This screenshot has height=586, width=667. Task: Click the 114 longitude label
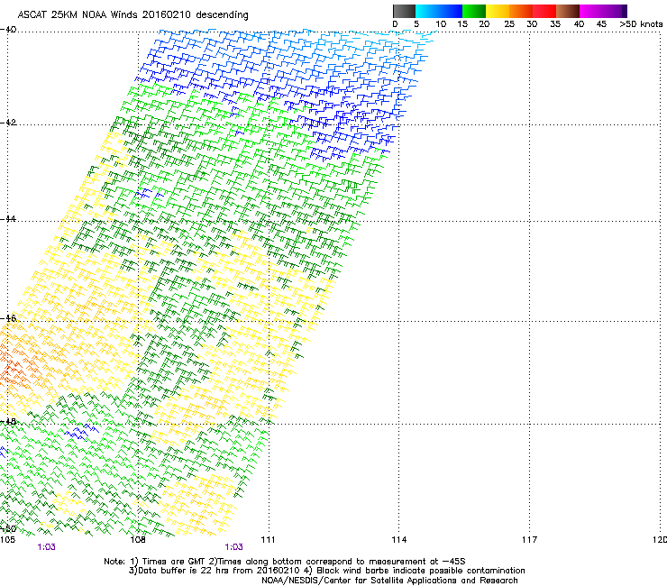click(x=399, y=540)
